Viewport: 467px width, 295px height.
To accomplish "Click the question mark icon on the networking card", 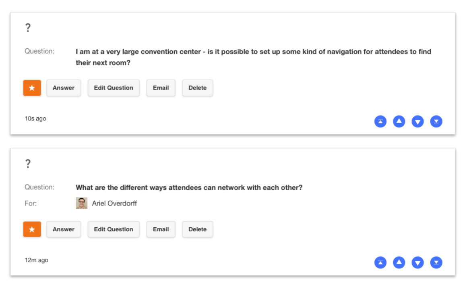I will [28, 163].
